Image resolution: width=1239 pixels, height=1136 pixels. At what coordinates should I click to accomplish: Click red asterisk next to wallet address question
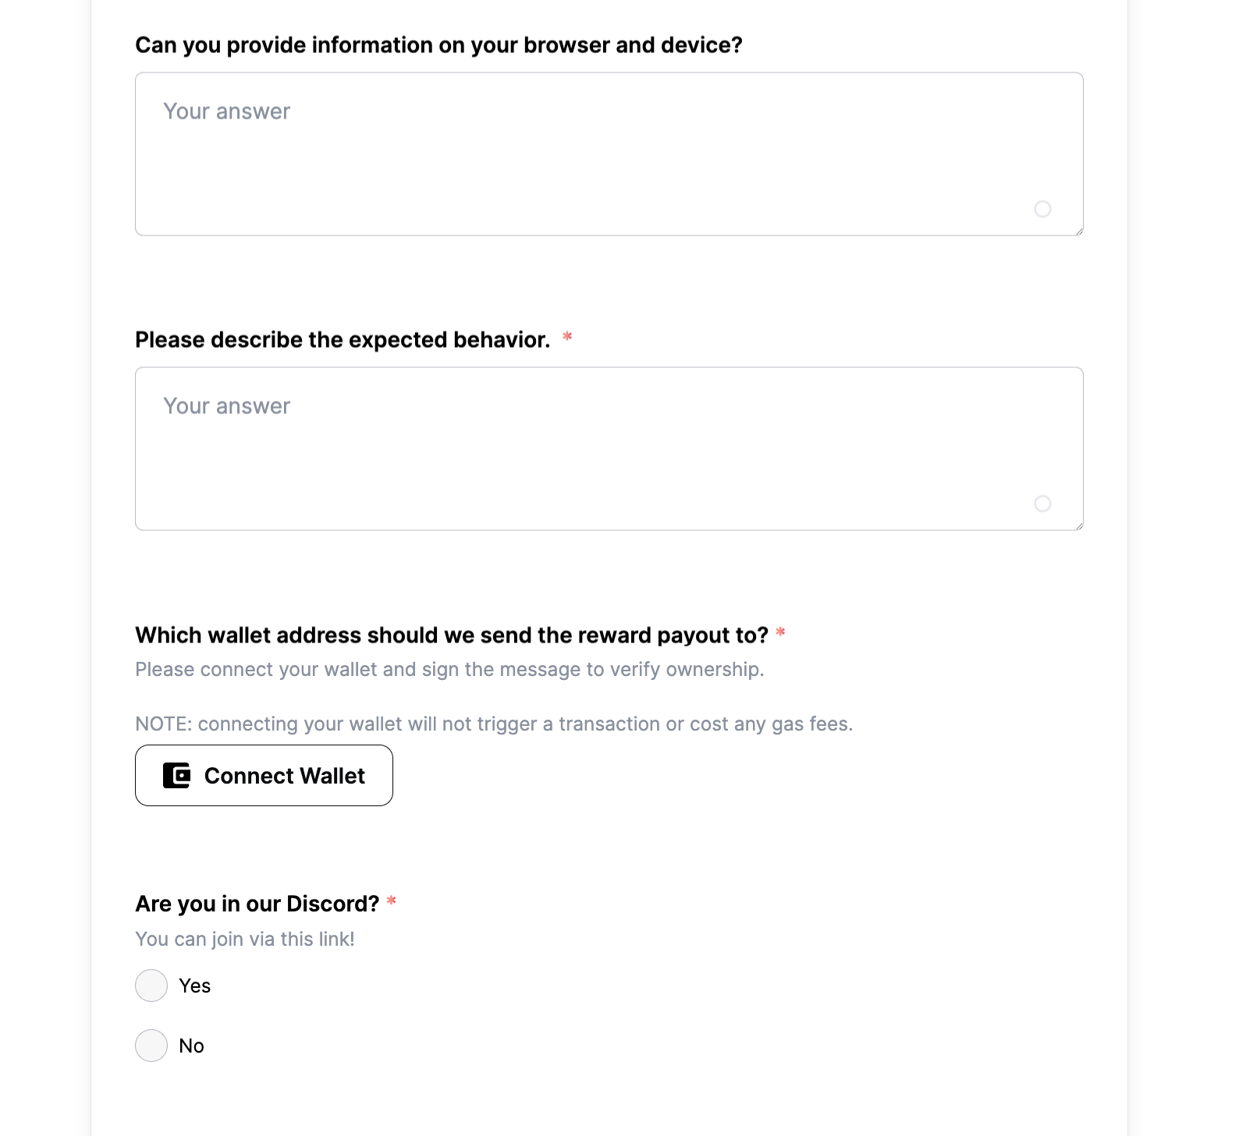780,633
